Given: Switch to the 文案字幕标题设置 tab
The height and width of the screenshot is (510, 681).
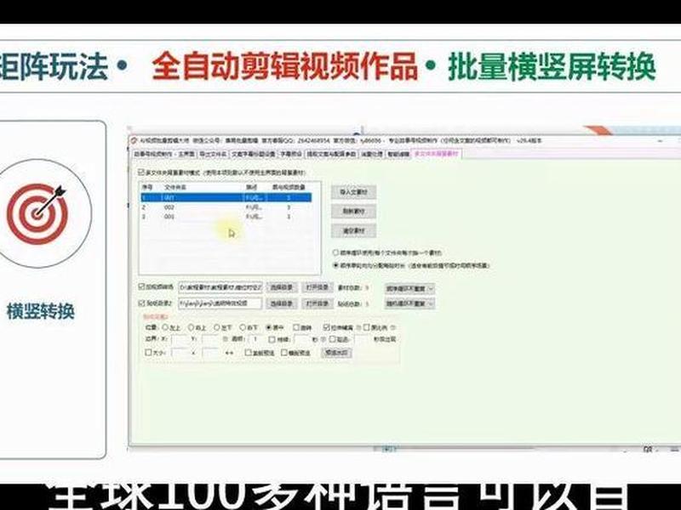Looking at the screenshot, I should [x=253, y=155].
